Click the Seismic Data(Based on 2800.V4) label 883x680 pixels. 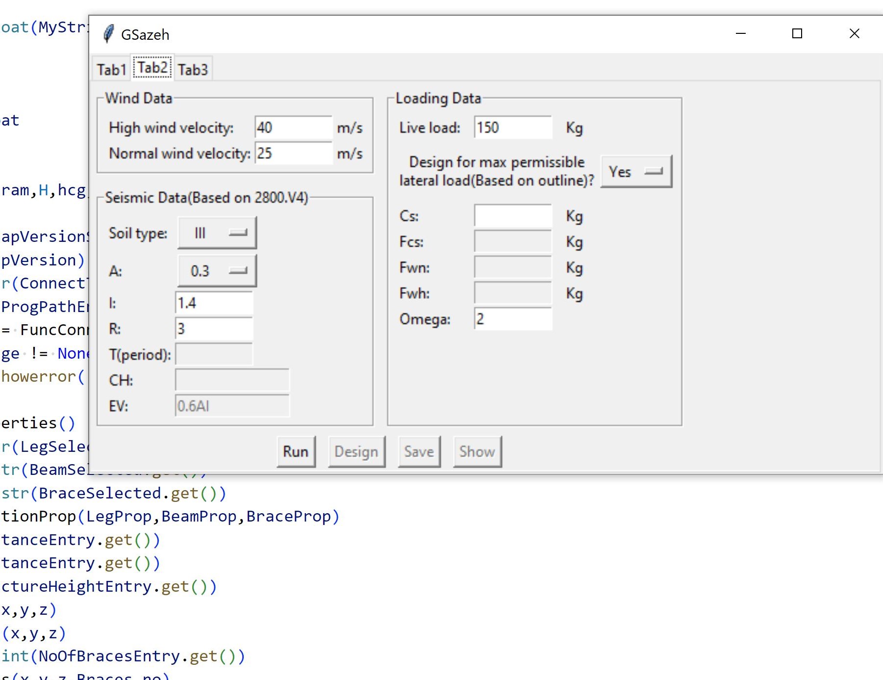coord(206,198)
